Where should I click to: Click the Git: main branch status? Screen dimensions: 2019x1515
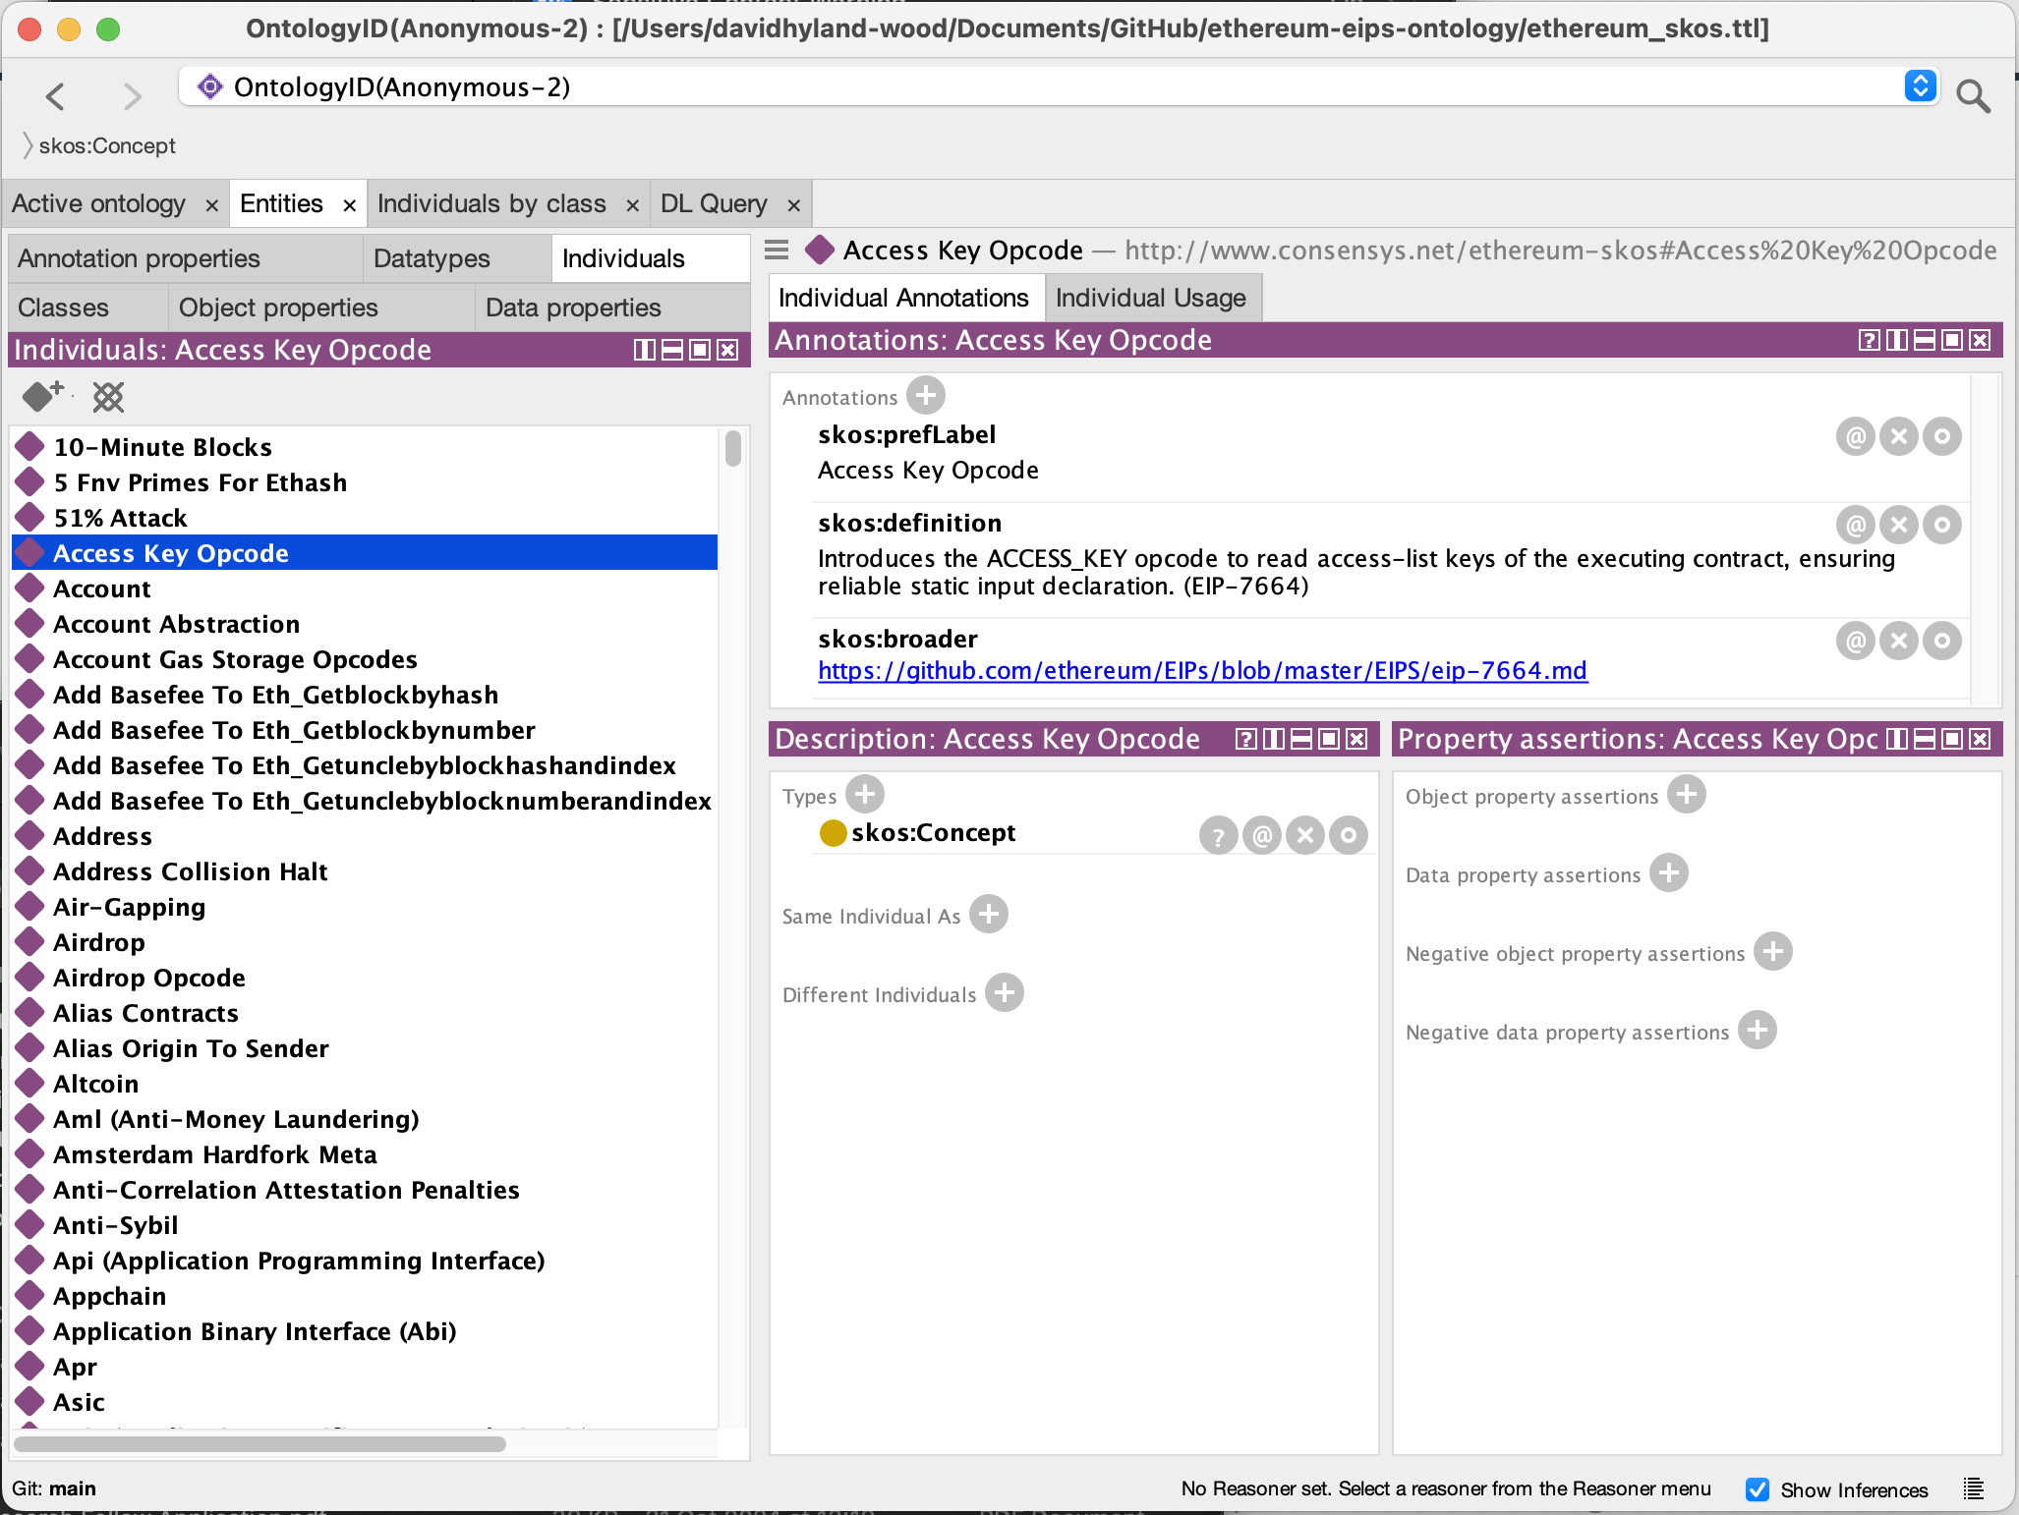tap(54, 1488)
